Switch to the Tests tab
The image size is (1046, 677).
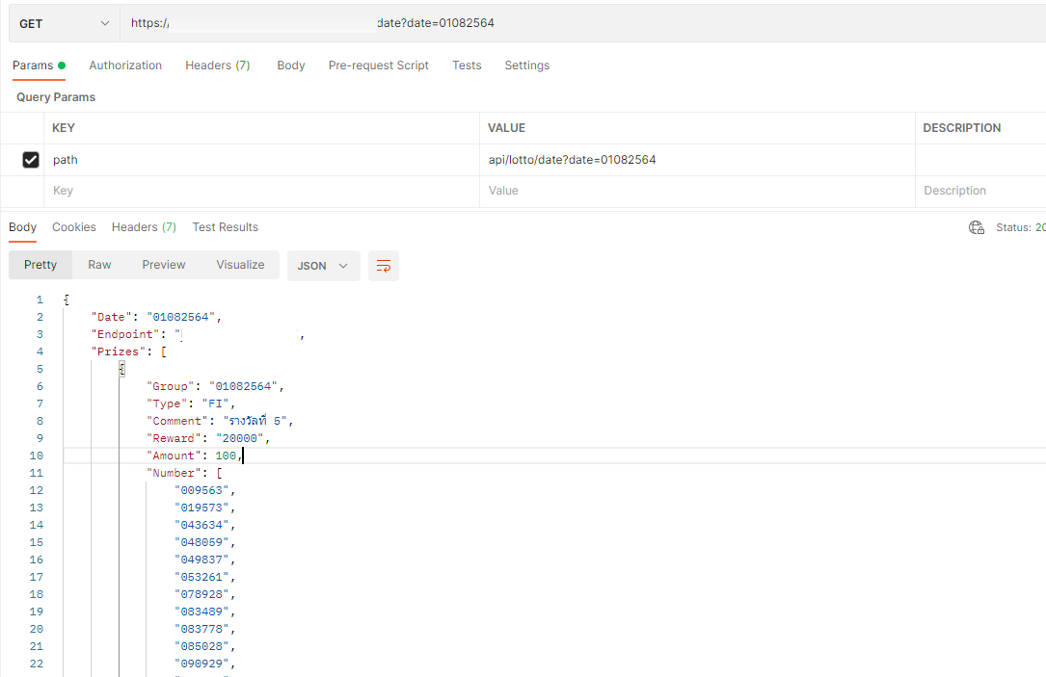(467, 65)
